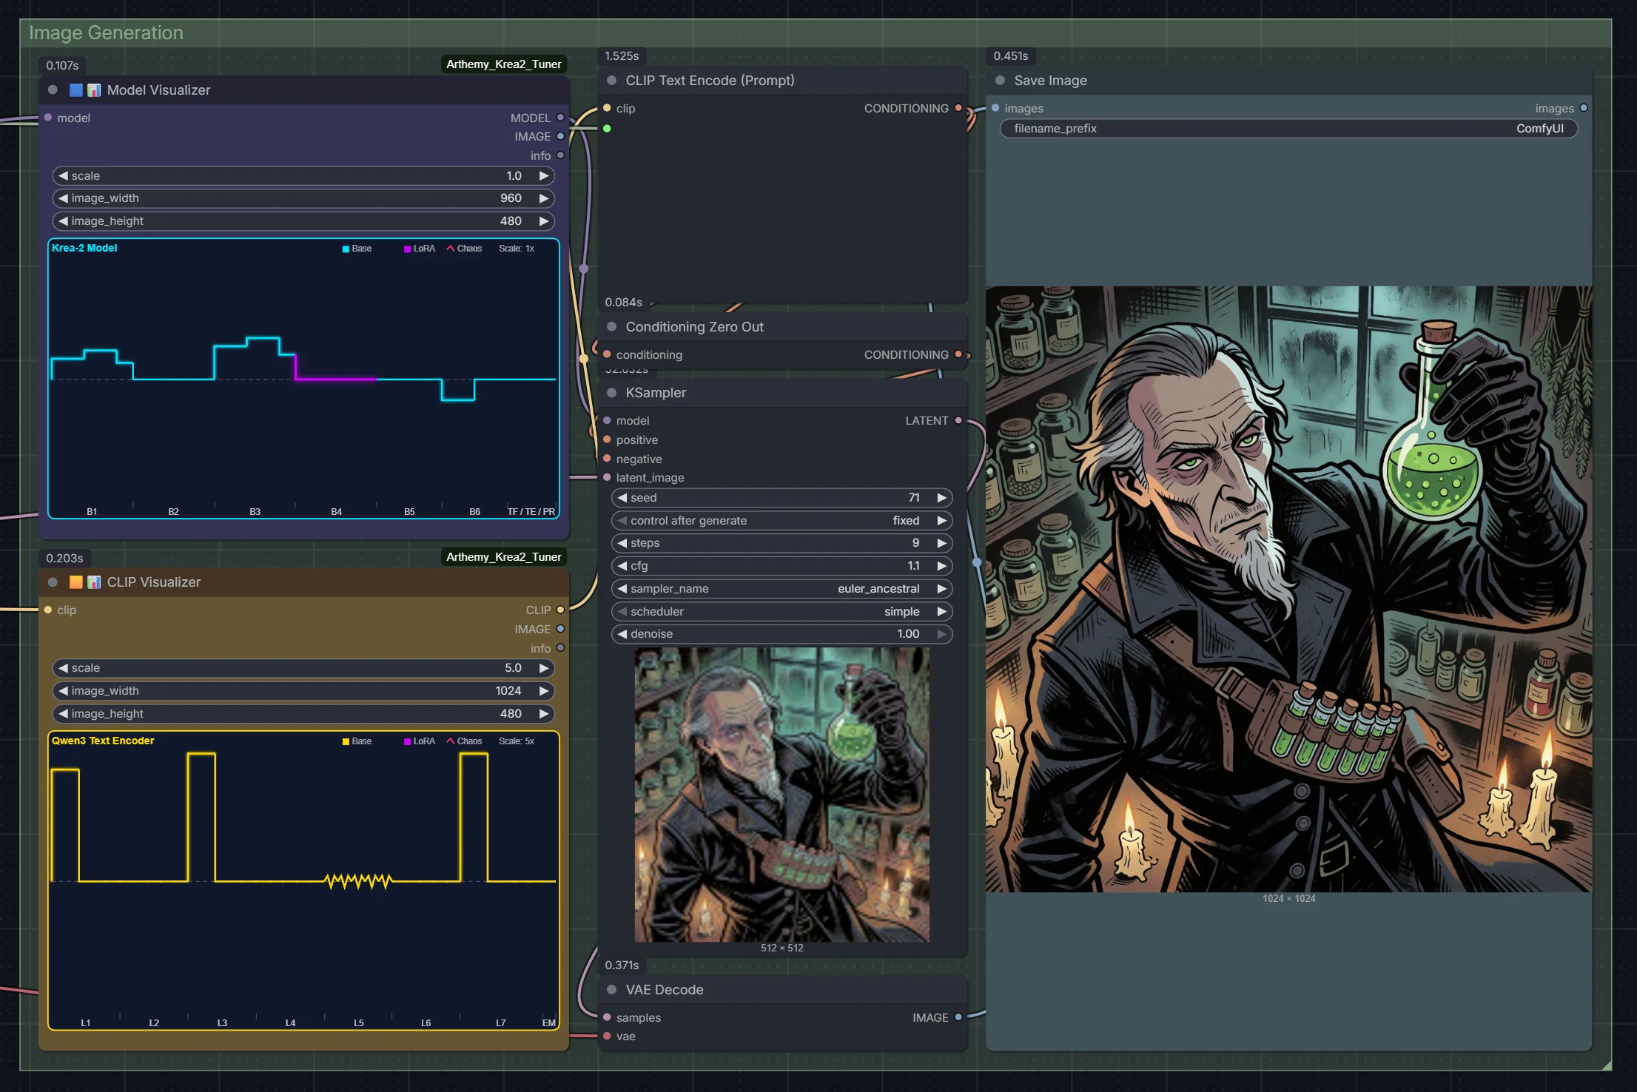This screenshot has height=1092, width=1637.
Task: Click the IMAGE output socket on CLIP Visualizer
Action: [560, 629]
